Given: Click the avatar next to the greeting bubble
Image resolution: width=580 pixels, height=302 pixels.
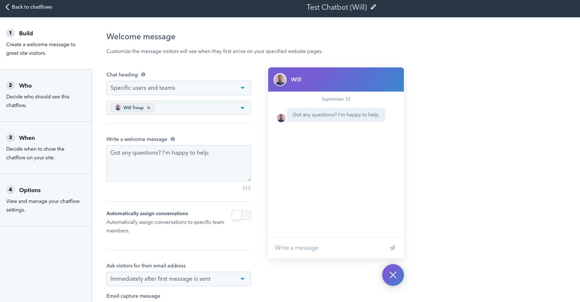Looking at the screenshot, I should point(281,117).
